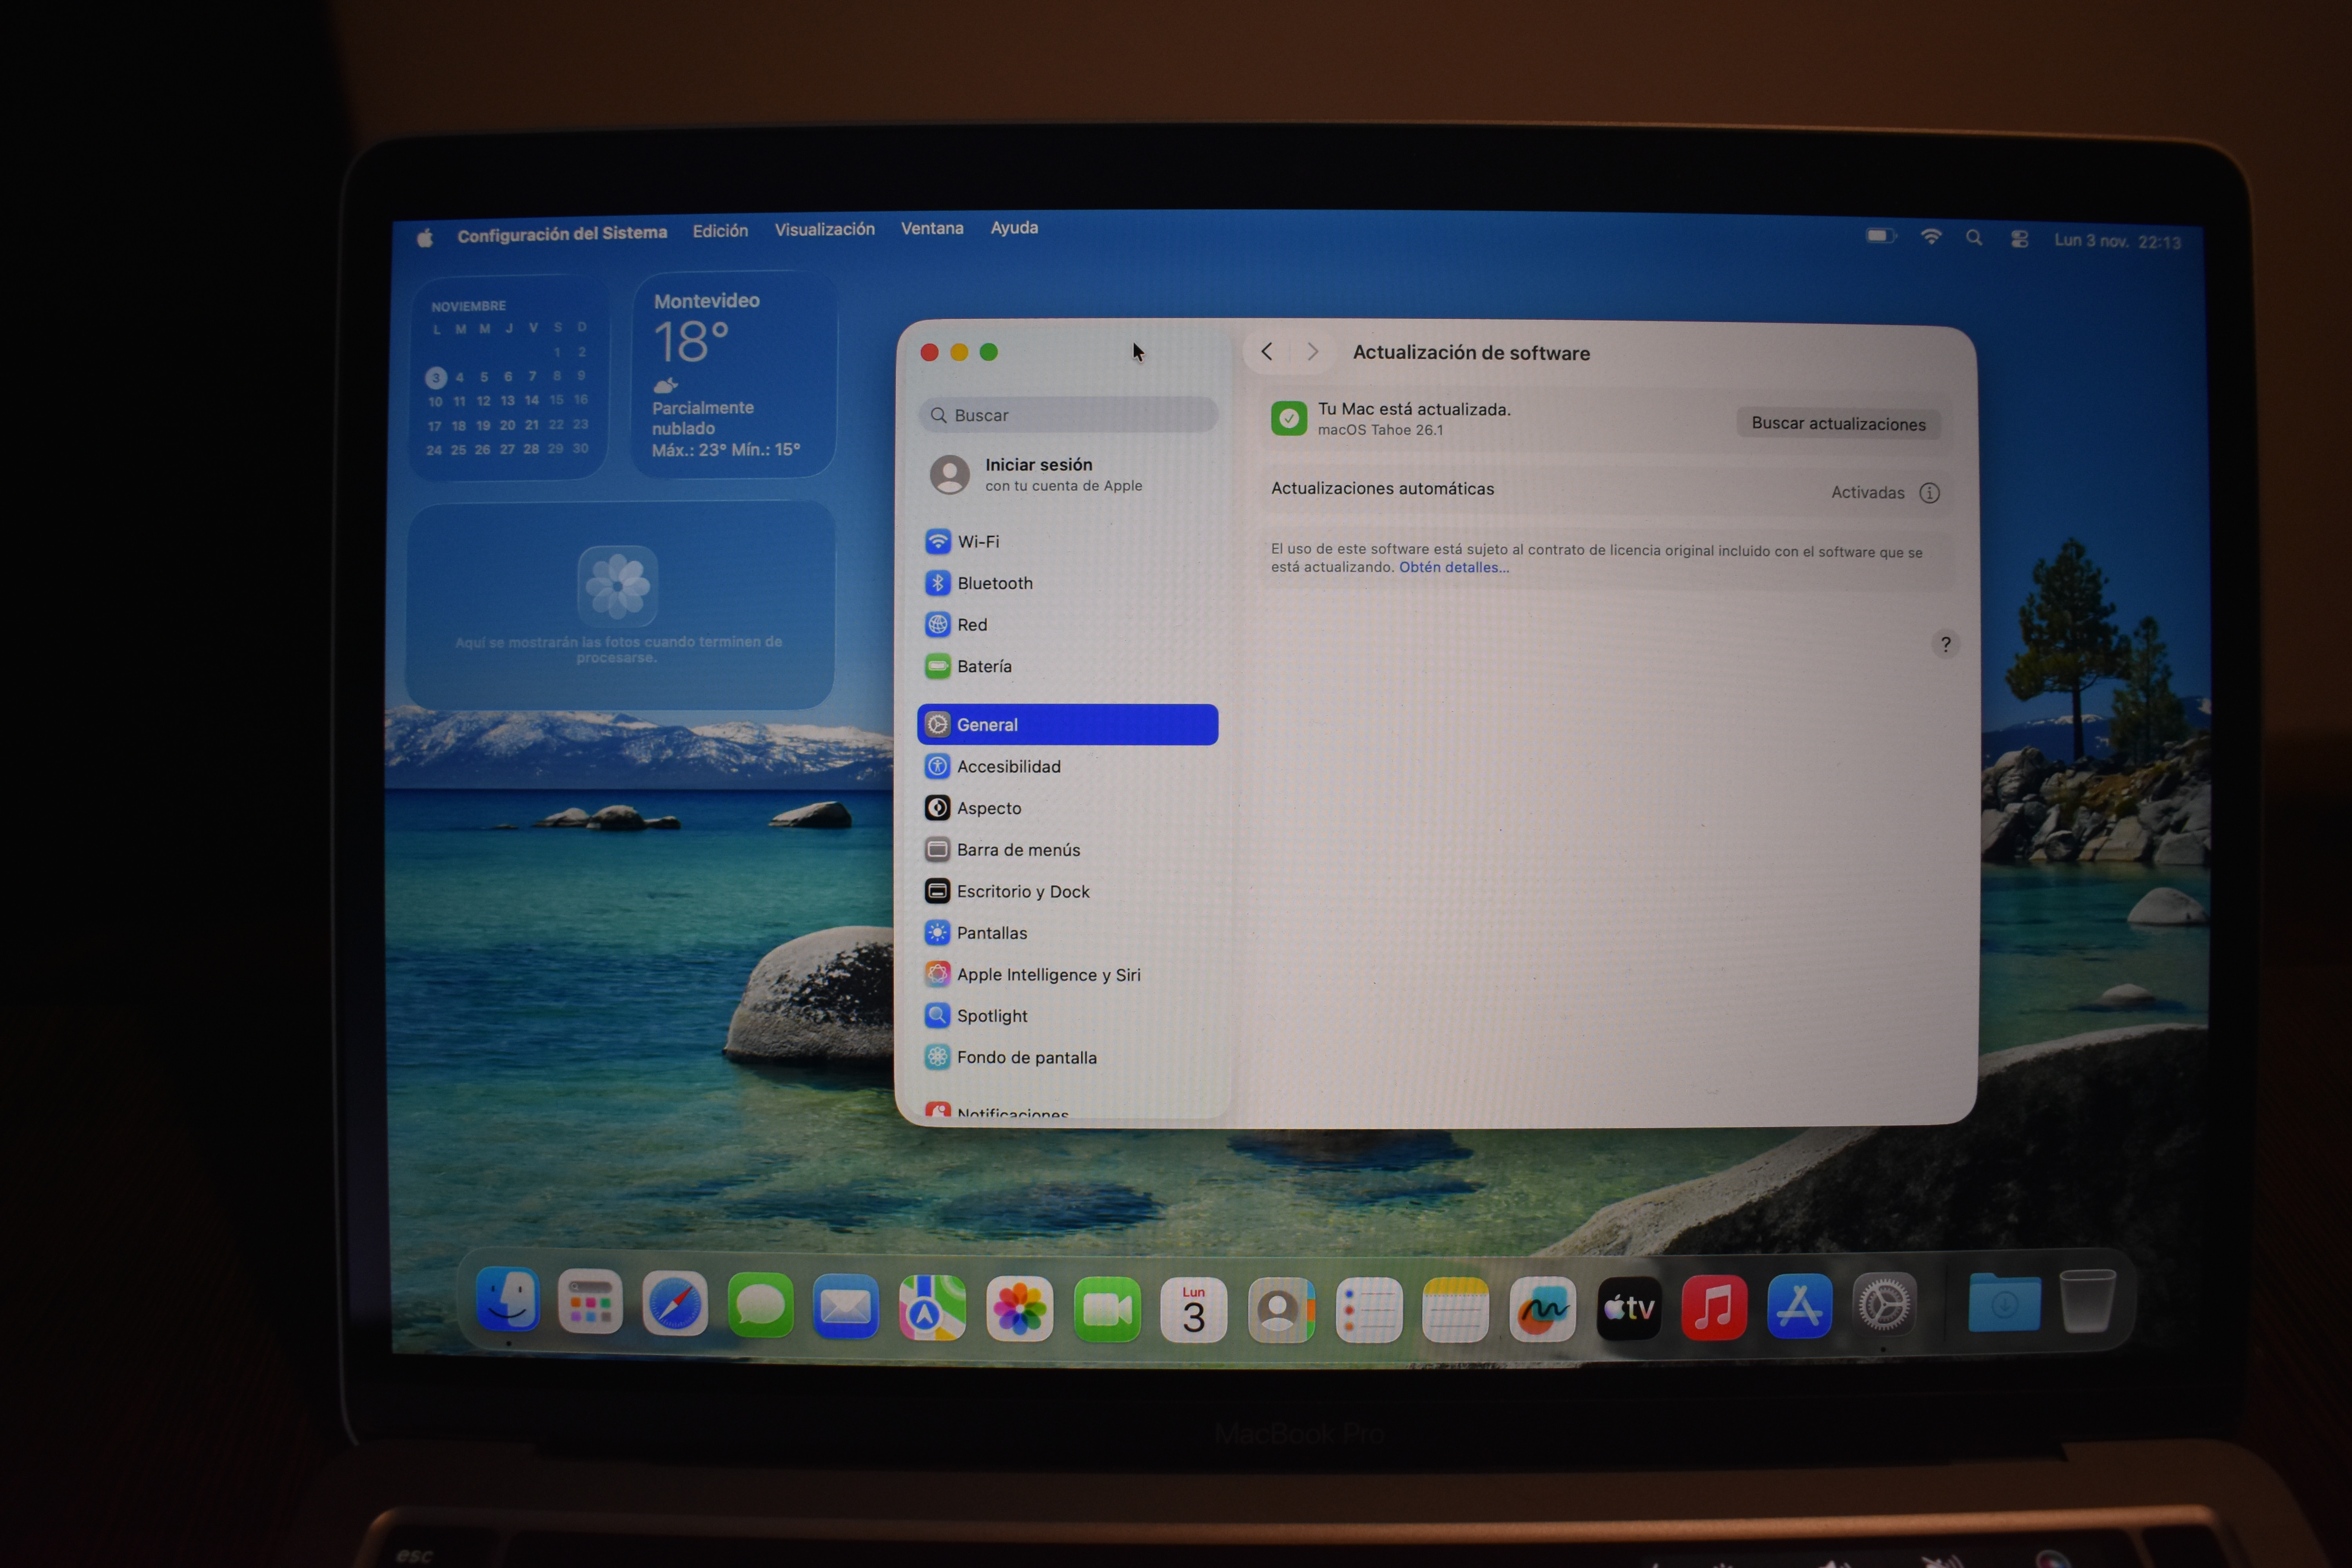Click the Buscar search field

coord(1067,415)
